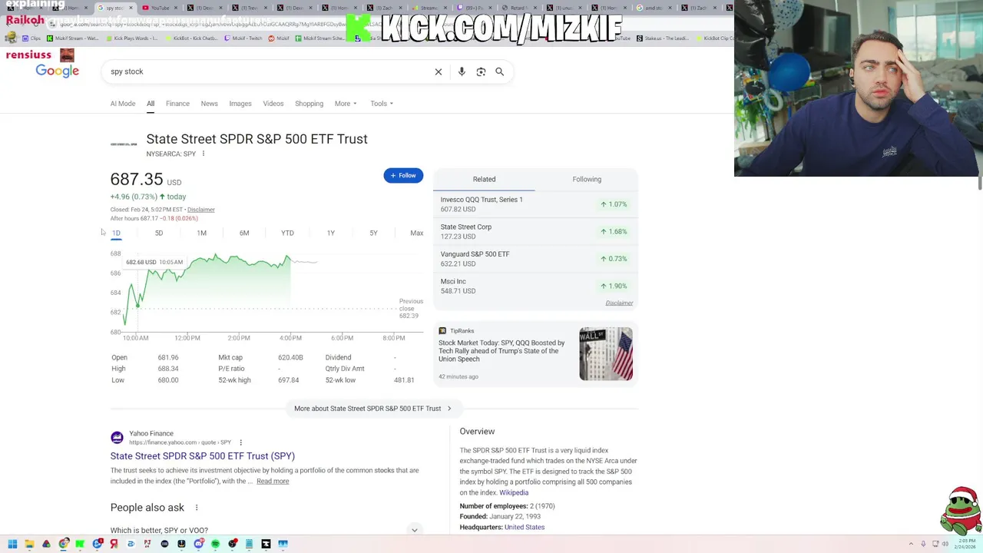Select the 1M chart range

(202, 233)
